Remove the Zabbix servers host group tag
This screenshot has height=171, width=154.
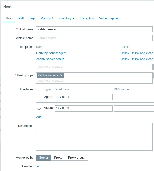[61, 75]
